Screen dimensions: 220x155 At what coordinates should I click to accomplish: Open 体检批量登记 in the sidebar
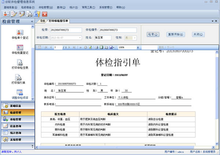pos(20,49)
